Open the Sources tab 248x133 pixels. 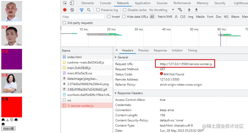coord(162,3)
